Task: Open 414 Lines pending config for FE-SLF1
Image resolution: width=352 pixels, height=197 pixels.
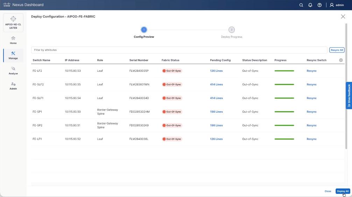Action: [216, 98]
